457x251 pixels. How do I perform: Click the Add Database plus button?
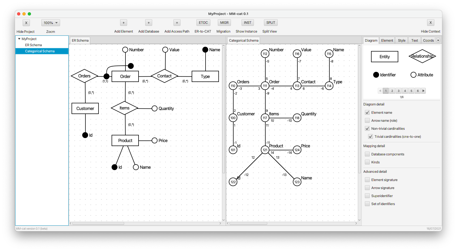(149, 23)
